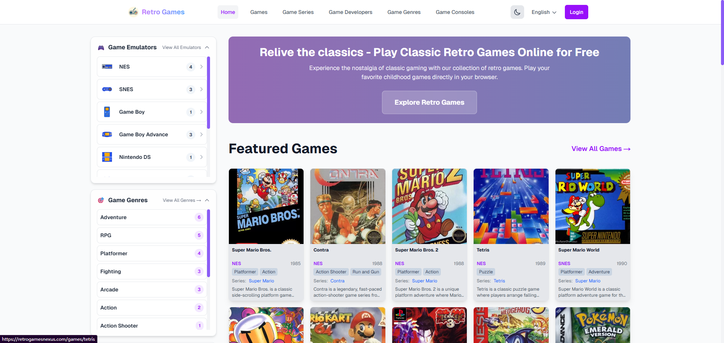Open the Tekken 3 cover thumbnail
This screenshot has height=343, width=724.
point(429,325)
